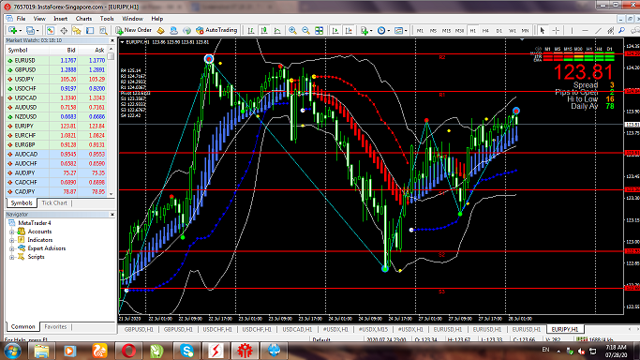Screen dimensions: 640x360
Task: Switch chart to line chart style
Action: [277, 31]
